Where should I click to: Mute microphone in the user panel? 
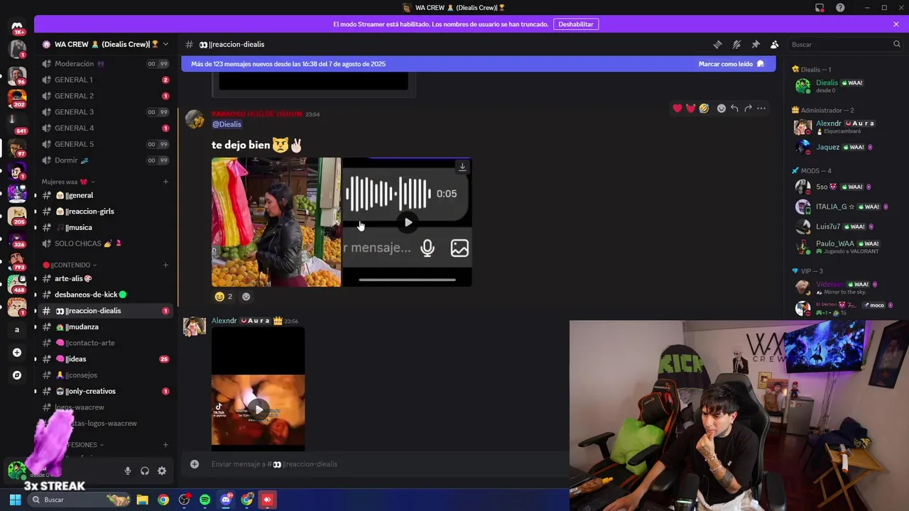pyautogui.click(x=128, y=471)
